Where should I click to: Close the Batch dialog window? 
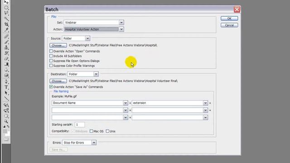pyautogui.click(x=237, y=9)
